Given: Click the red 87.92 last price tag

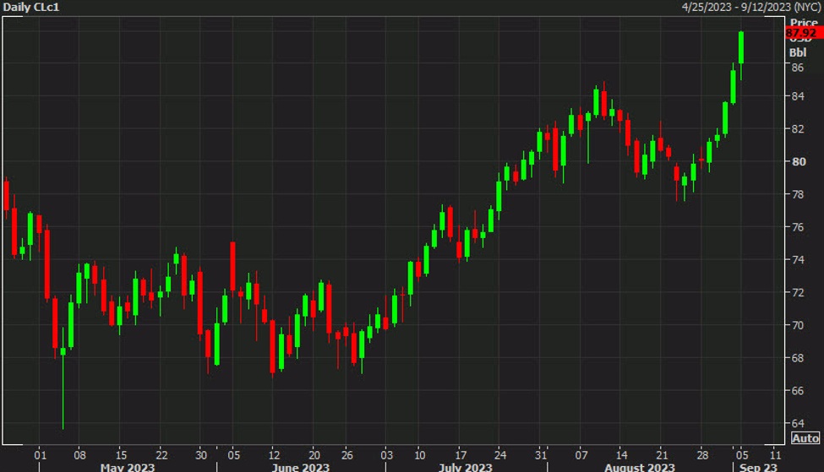Looking at the screenshot, I should [x=803, y=33].
